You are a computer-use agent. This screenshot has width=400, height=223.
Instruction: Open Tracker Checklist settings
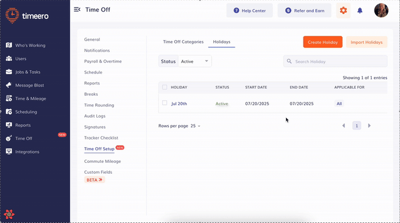pyautogui.click(x=101, y=138)
